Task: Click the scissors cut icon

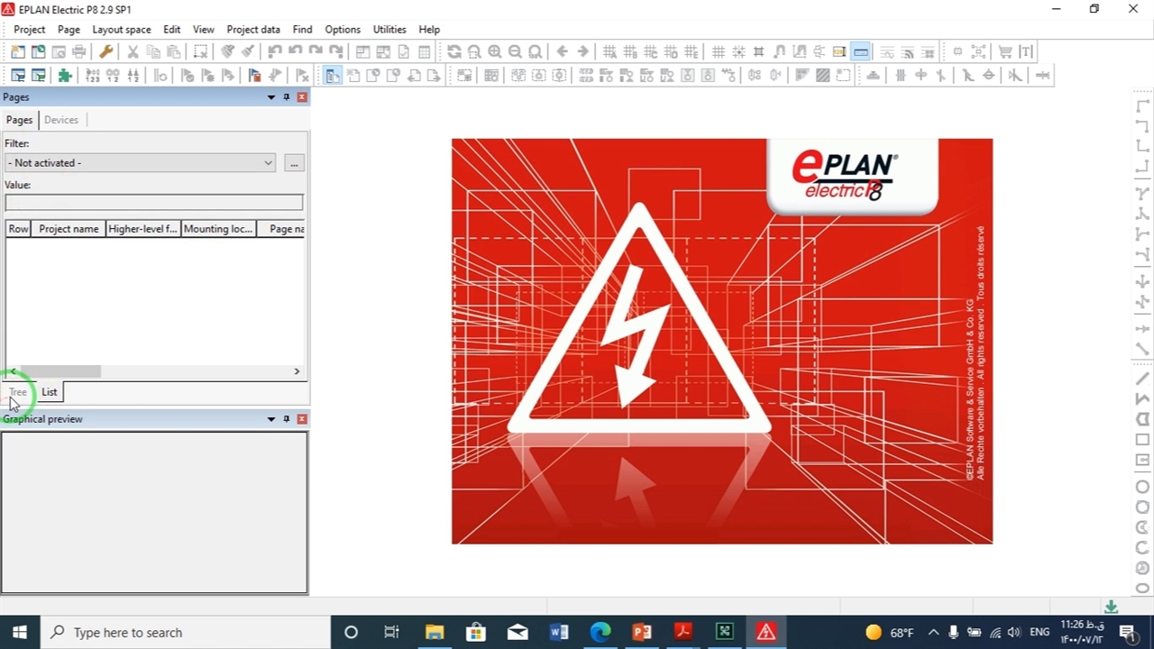Action: pos(133,51)
